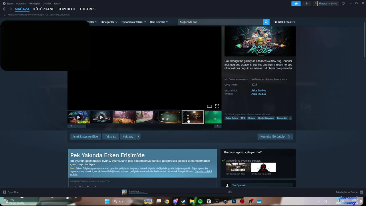The width and height of the screenshot is (366, 206).
Task: Open File Explorer from the taskbar
Action: [x=192, y=201]
